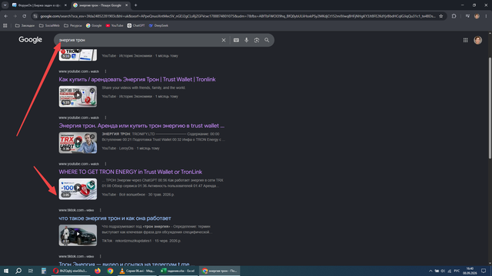
Task: Play the '-100' WHERE TO GET TRON ENERGY thumbnail
Action: [78, 189]
